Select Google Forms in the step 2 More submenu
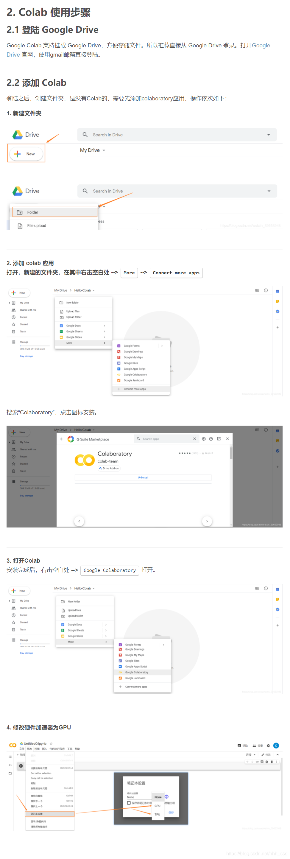290x859 pixels. (x=141, y=346)
